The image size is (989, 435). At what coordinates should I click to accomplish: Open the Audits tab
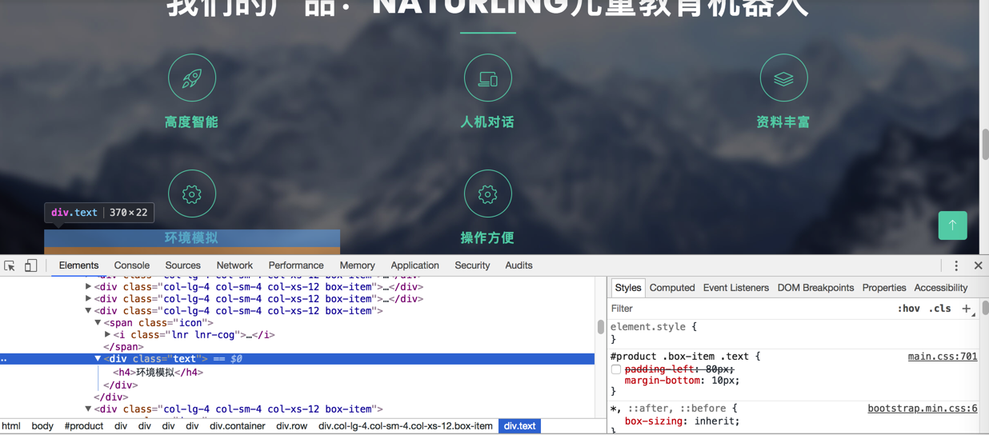pos(519,265)
